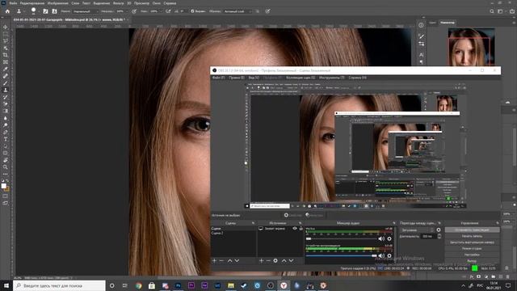
Task: Open the Файл menu in Photoshop
Action: point(13,3)
